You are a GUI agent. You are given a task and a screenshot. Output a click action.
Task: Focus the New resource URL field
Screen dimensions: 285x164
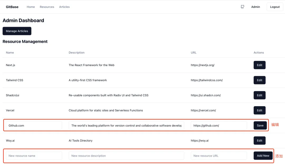click(219, 156)
